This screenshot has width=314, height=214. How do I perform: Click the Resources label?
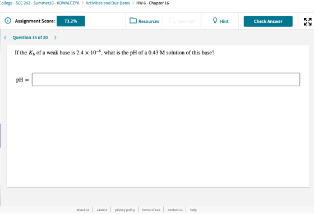[x=149, y=21]
